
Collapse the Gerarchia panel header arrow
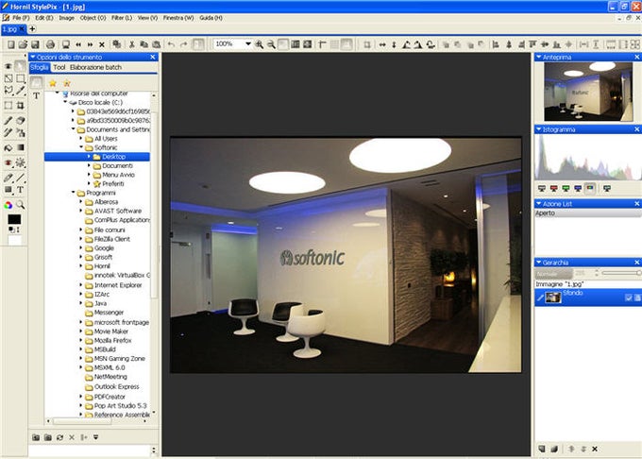538,263
